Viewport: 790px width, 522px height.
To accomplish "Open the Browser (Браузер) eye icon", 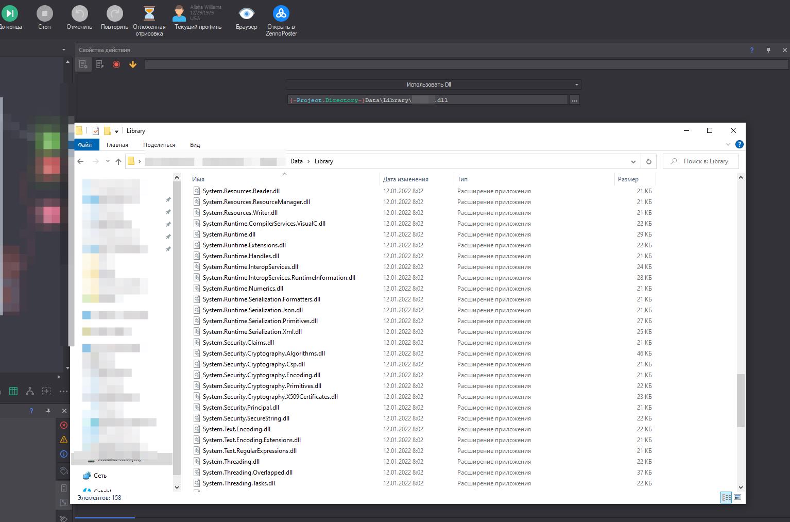I will [246, 14].
